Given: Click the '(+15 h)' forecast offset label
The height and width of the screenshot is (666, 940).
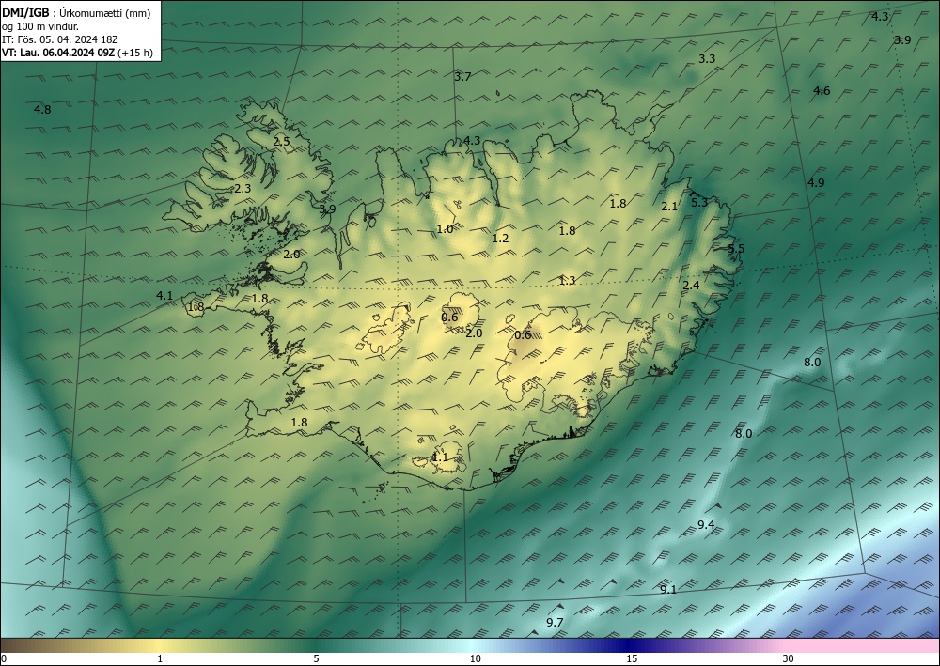Looking at the screenshot, I should click(135, 53).
